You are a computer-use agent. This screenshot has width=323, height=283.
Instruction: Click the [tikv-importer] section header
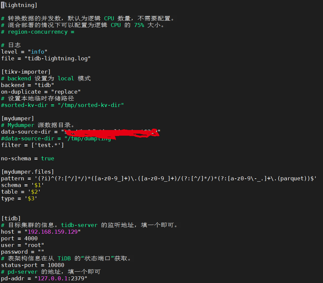[x=26, y=72]
